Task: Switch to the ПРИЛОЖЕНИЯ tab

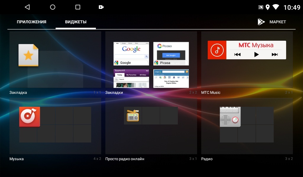Action: point(31,22)
